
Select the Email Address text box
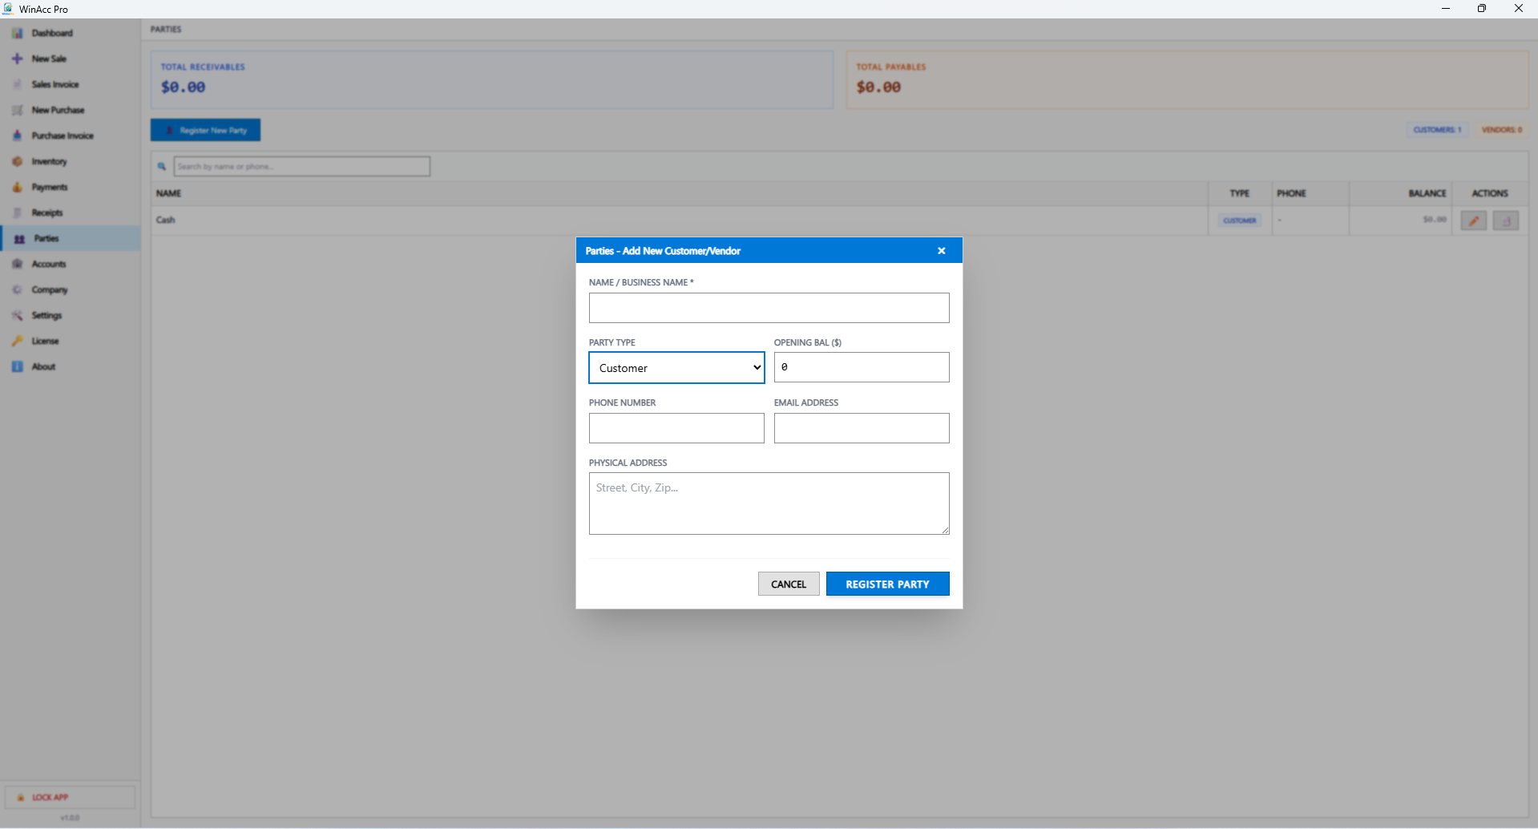coord(862,428)
